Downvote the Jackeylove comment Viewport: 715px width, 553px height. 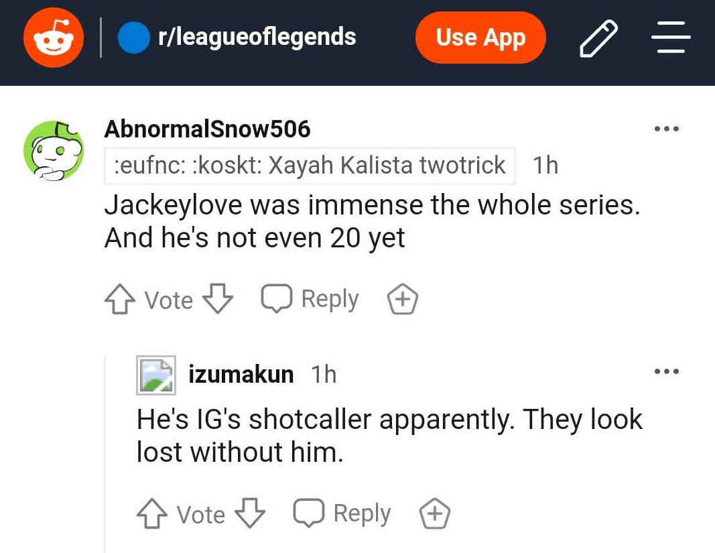tap(217, 299)
